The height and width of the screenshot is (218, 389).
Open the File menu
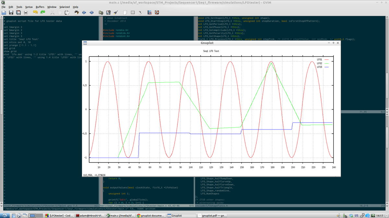pyautogui.click(x=4, y=7)
